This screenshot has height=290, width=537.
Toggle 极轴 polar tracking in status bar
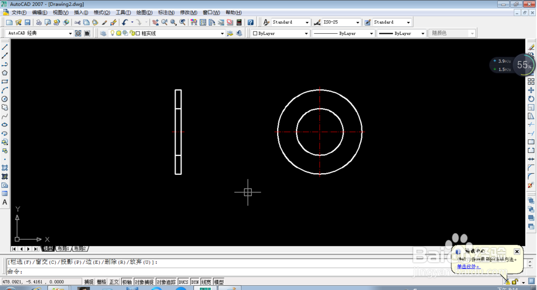pos(127,282)
